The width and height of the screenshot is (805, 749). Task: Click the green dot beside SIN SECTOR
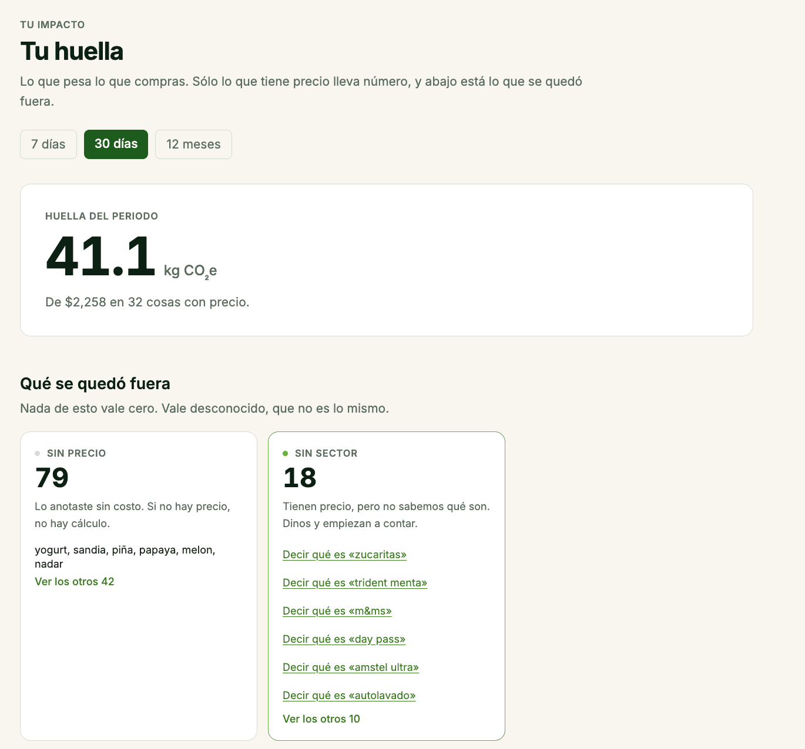286,453
